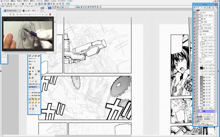The image size is (220, 137).
Task: Open the フィルタ(I) menu
Action: pyautogui.click(x=53, y=1)
